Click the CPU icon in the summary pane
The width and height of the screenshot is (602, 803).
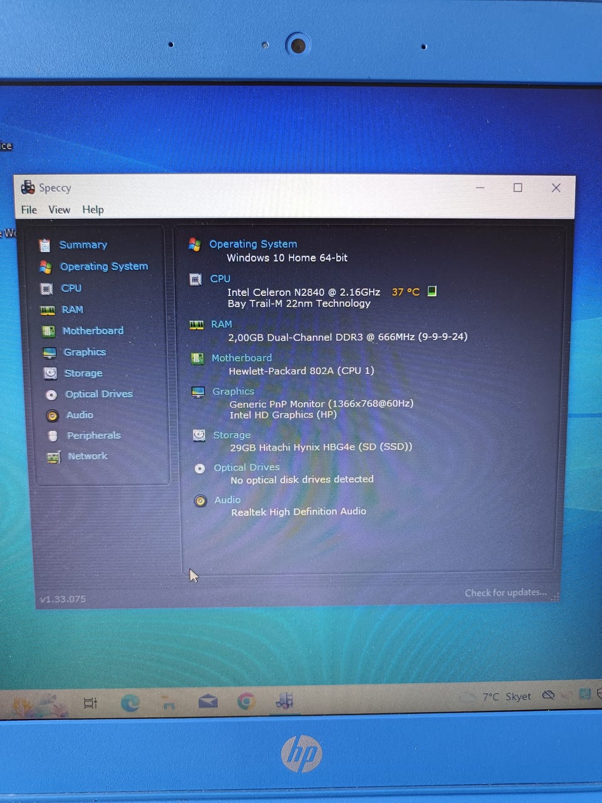(196, 279)
